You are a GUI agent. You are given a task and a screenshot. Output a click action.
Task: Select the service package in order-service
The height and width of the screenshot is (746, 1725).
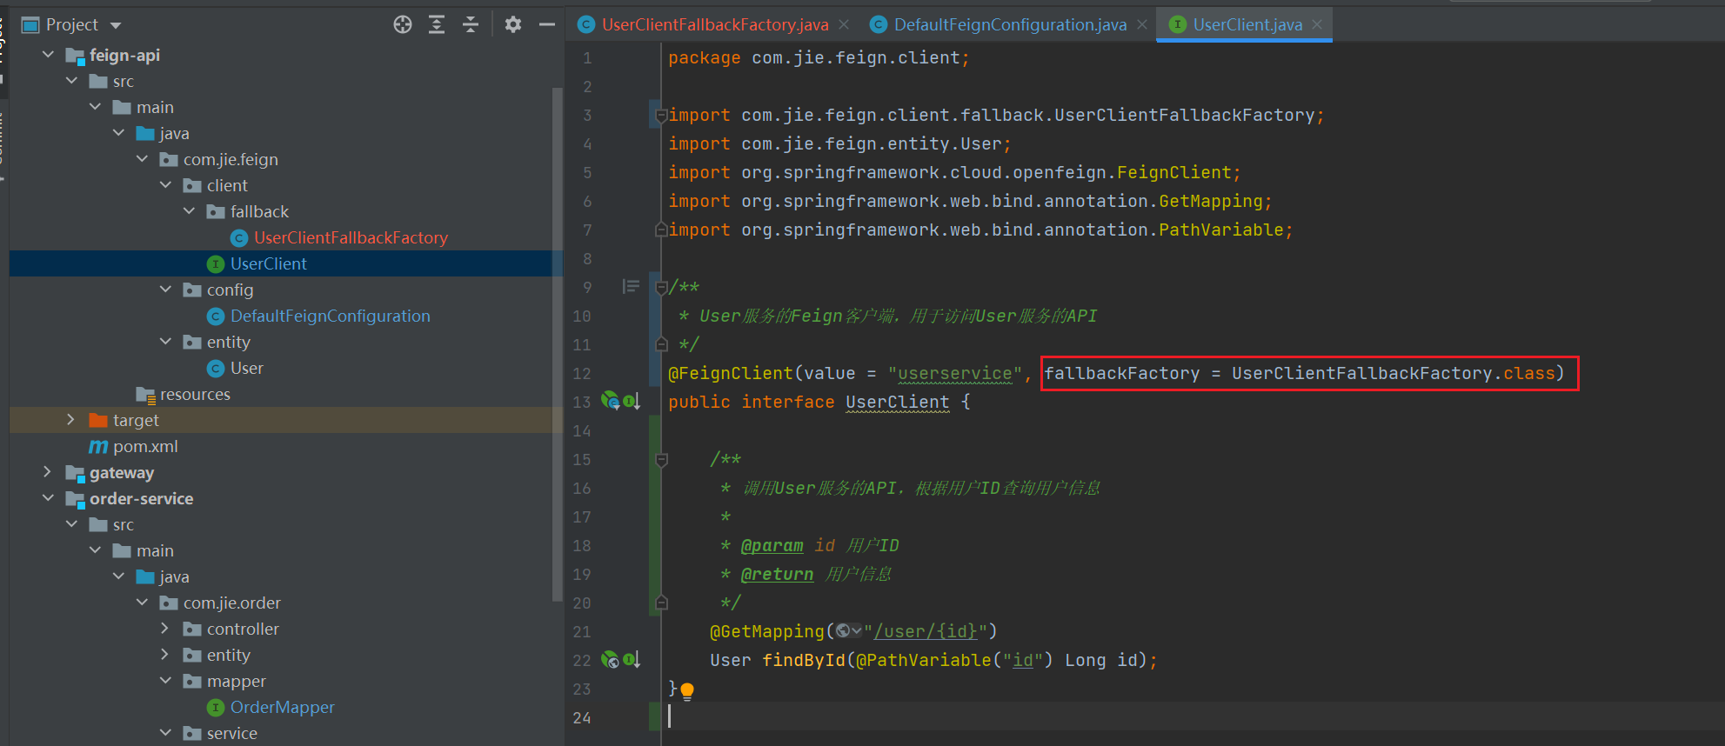[231, 733]
